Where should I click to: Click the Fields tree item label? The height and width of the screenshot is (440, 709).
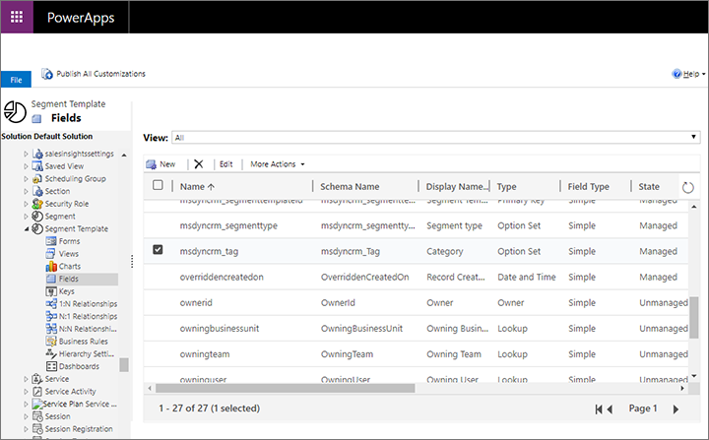[69, 279]
